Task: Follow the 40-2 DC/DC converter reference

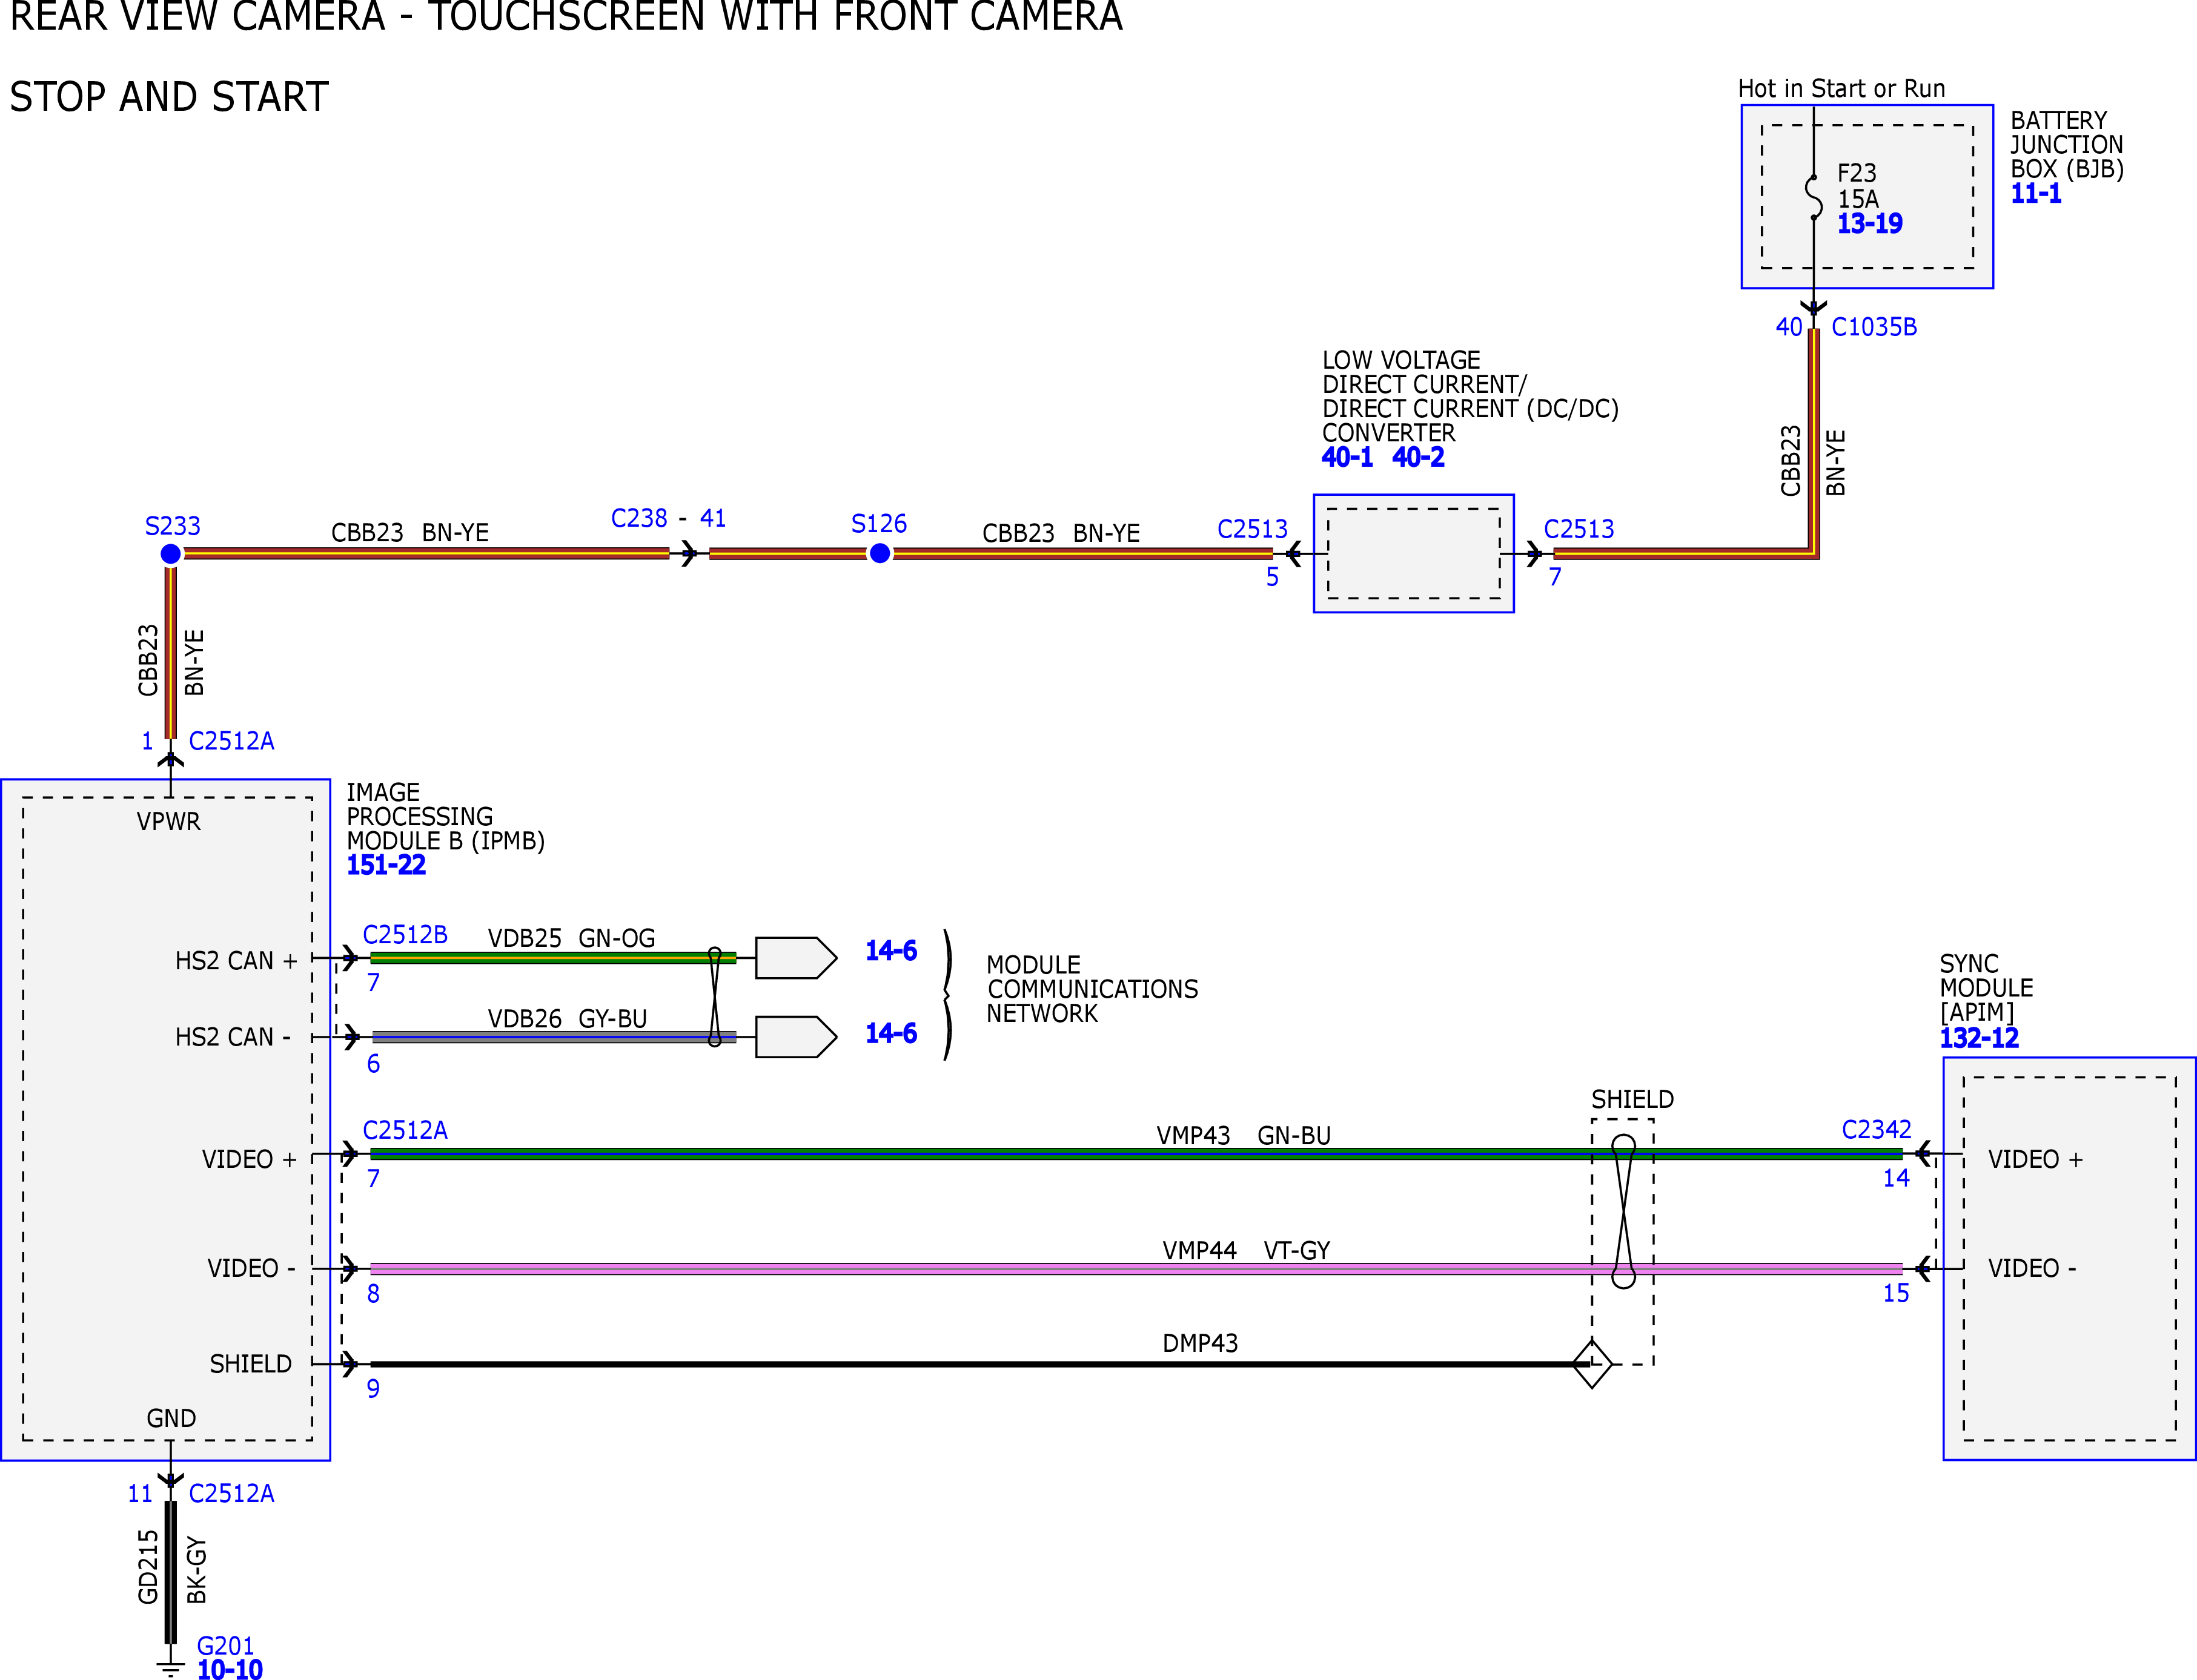Action: pyautogui.click(x=1417, y=457)
